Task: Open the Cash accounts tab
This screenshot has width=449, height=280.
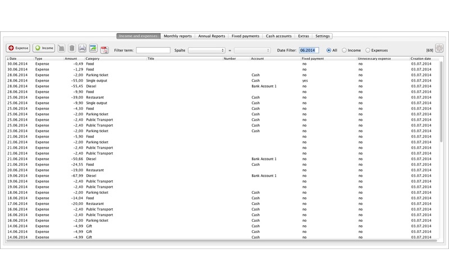Action: (x=278, y=36)
